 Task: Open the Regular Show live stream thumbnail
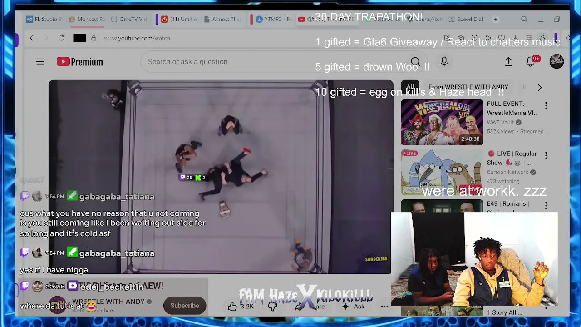442,172
